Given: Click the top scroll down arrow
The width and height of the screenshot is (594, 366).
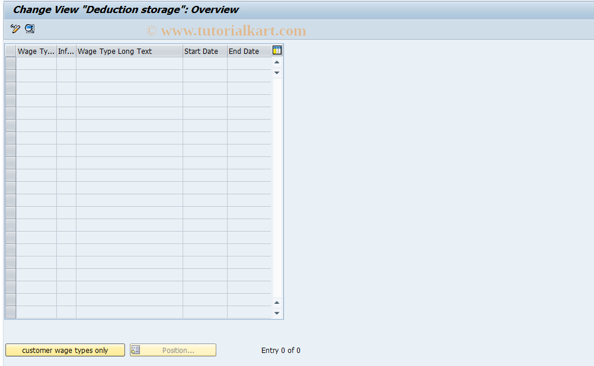Looking at the screenshot, I should point(277,73).
